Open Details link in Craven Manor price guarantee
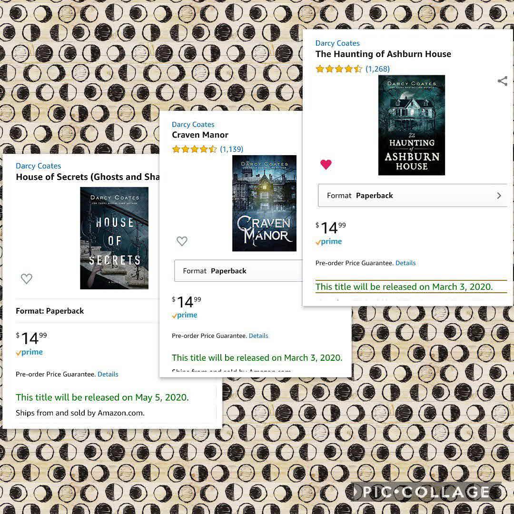This screenshot has width=514, height=514. pyautogui.click(x=258, y=336)
